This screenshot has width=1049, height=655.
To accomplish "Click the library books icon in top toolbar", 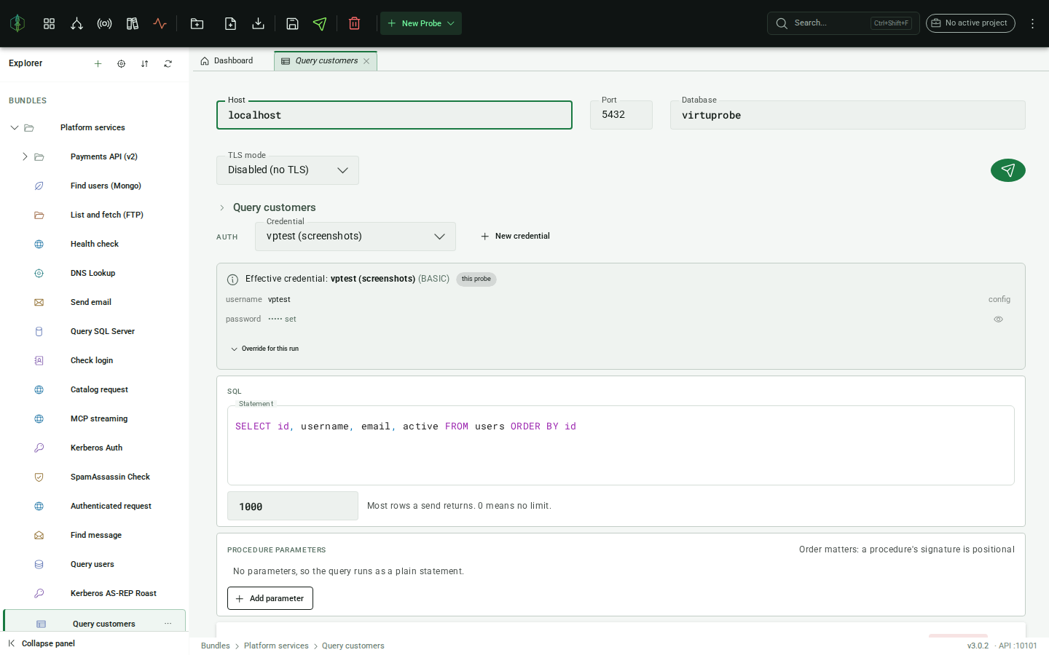I will [132, 23].
